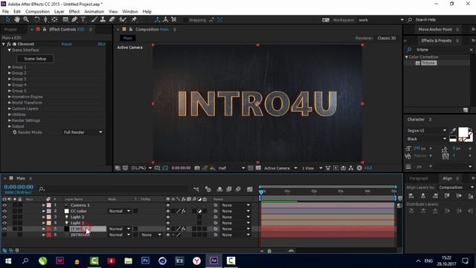Open grid and guide options icon
Image resolution: width=476 pixels, height=268 pixels.
pyautogui.click(x=157, y=168)
